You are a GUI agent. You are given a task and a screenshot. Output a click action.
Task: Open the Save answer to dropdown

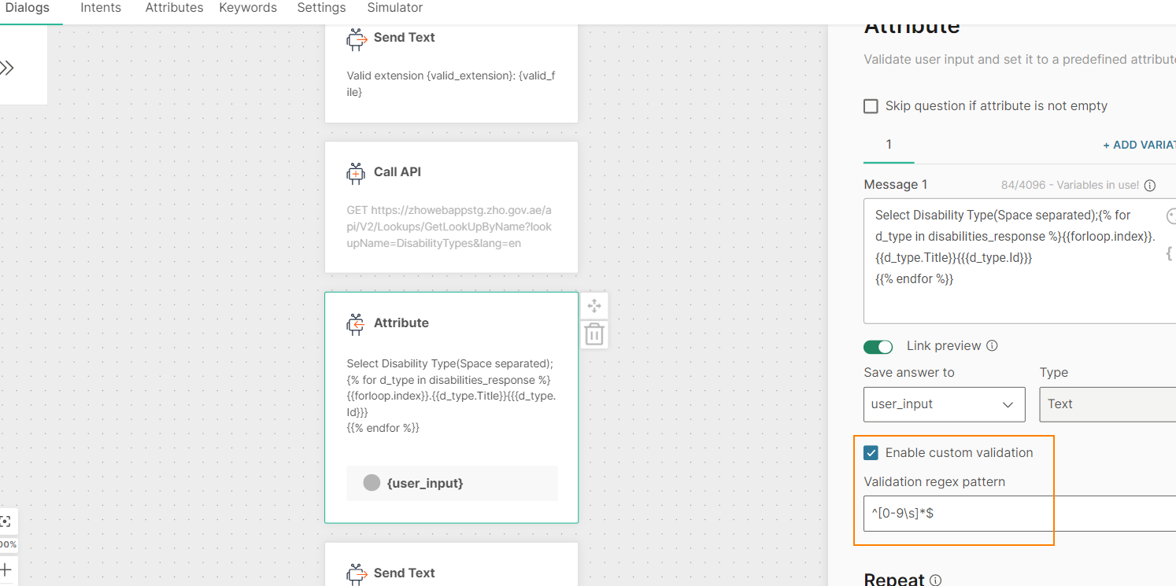click(x=944, y=404)
